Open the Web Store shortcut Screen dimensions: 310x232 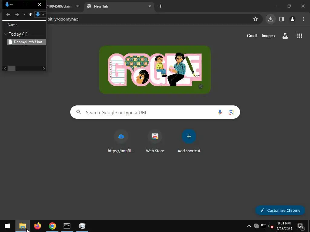(155, 141)
